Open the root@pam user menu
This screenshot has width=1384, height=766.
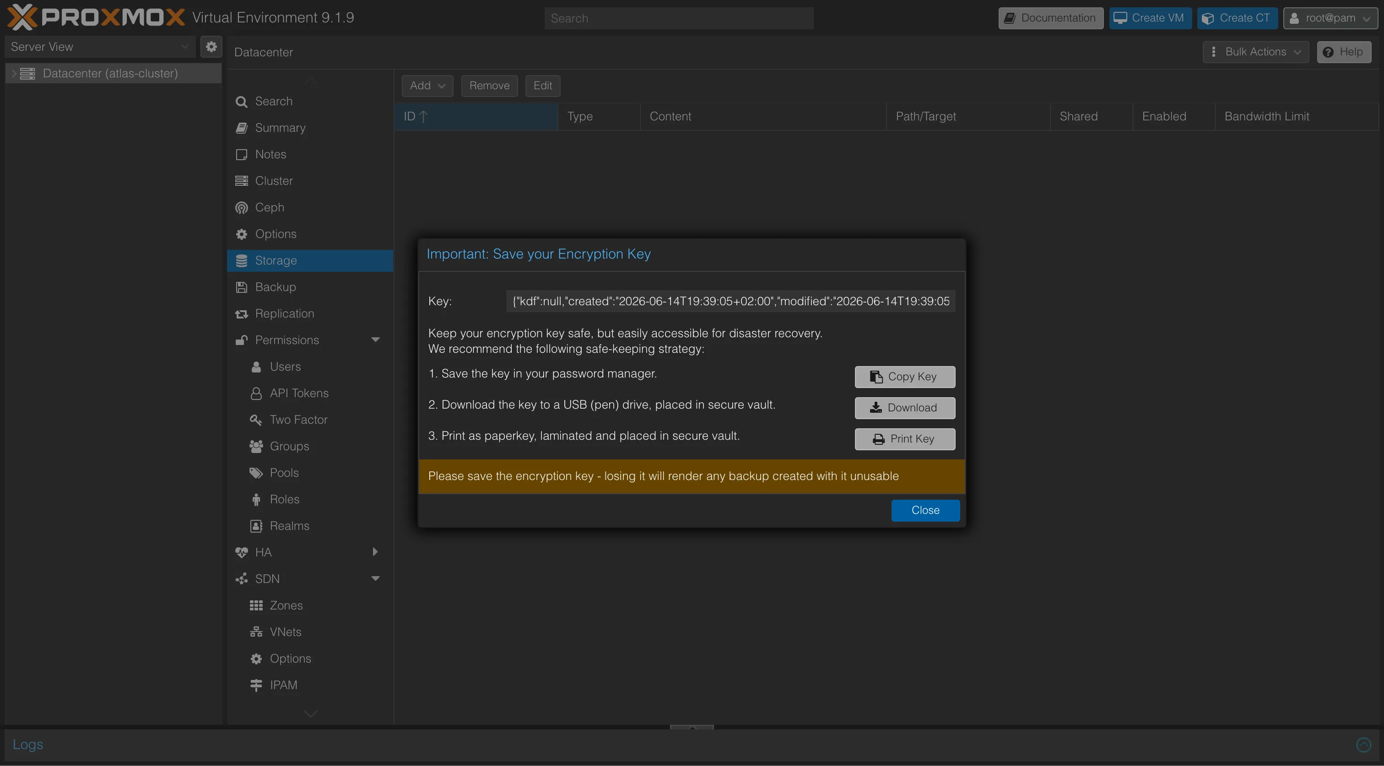tap(1330, 18)
